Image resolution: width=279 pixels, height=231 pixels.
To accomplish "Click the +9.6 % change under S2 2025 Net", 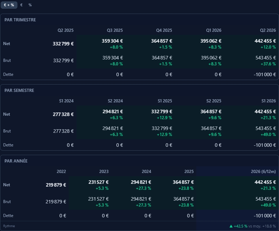I will (x=215, y=118).
